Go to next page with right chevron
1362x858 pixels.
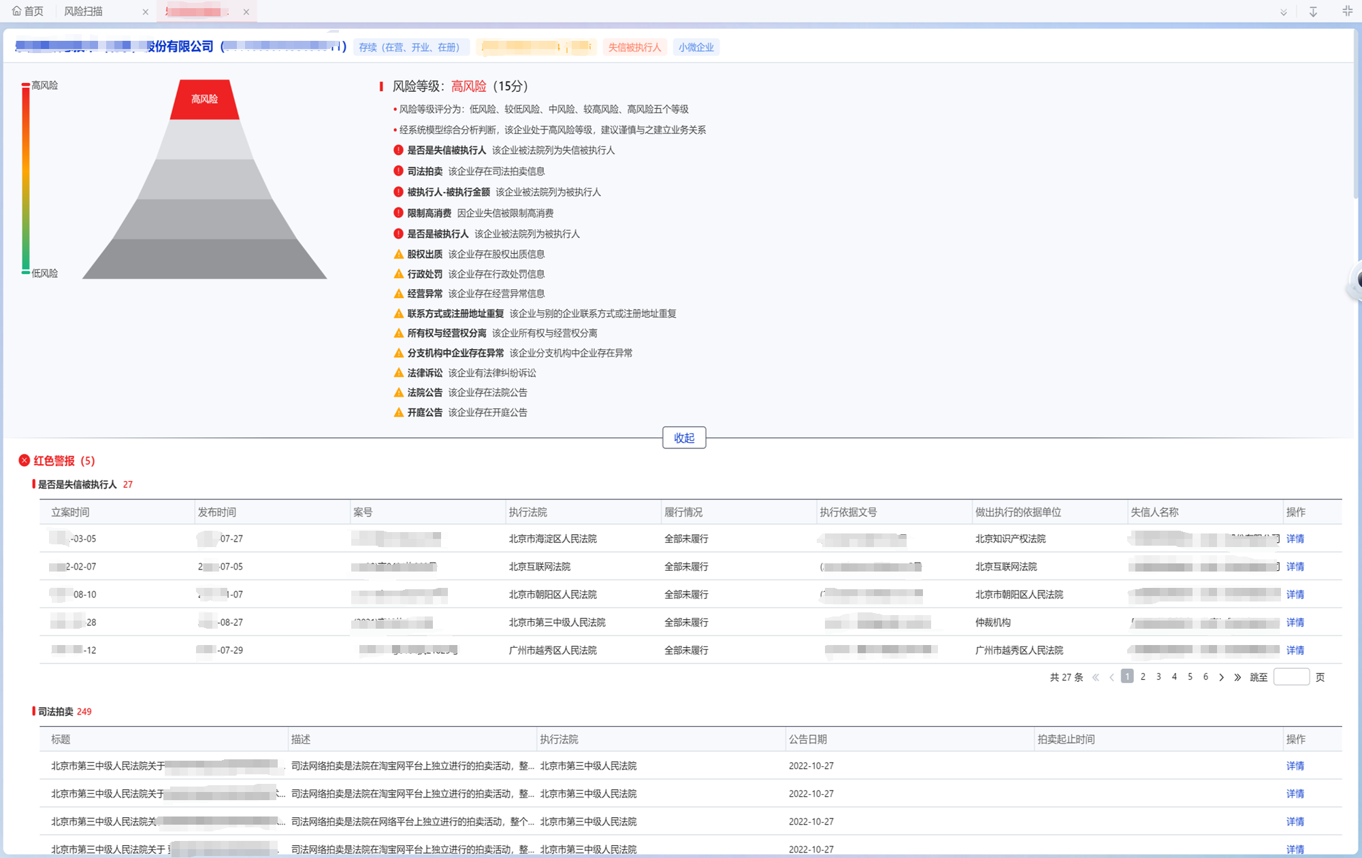click(1221, 677)
